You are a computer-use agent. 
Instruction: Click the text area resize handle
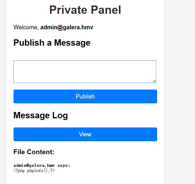click(154, 81)
